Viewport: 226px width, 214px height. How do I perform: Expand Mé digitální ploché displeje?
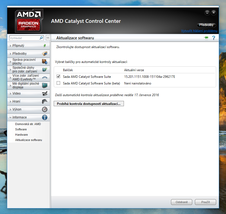click(x=28, y=85)
